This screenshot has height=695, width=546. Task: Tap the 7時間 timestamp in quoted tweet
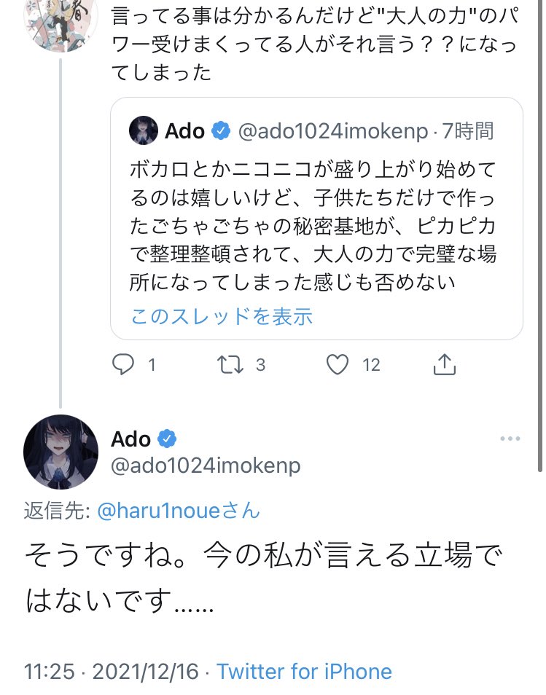[x=468, y=131]
